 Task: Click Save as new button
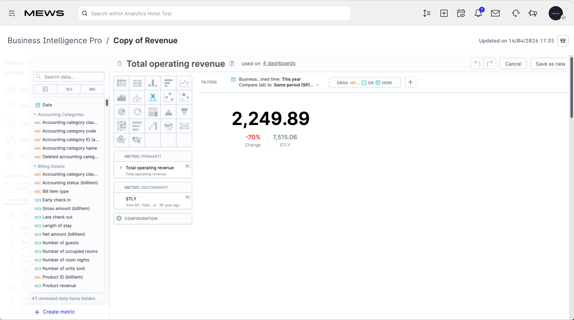point(550,64)
